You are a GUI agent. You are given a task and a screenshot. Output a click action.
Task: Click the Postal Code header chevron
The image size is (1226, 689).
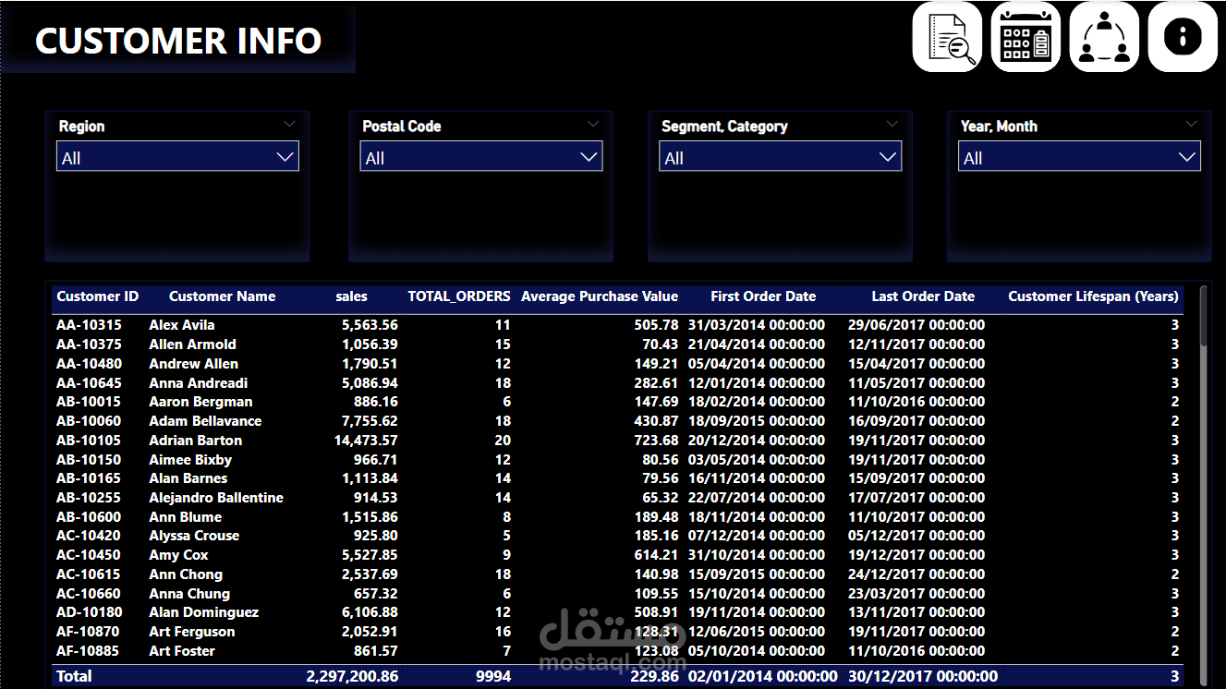(x=592, y=124)
